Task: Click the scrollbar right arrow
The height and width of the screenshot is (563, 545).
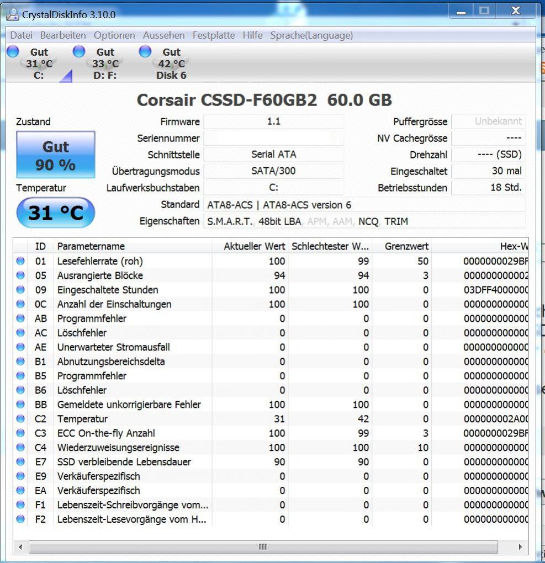Action: click(x=520, y=547)
